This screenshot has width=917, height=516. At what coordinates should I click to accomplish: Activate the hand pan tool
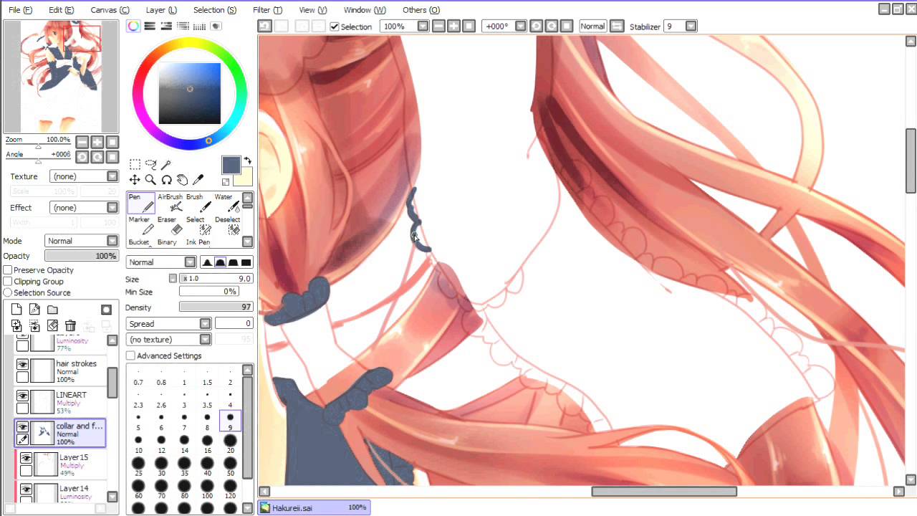182,180
